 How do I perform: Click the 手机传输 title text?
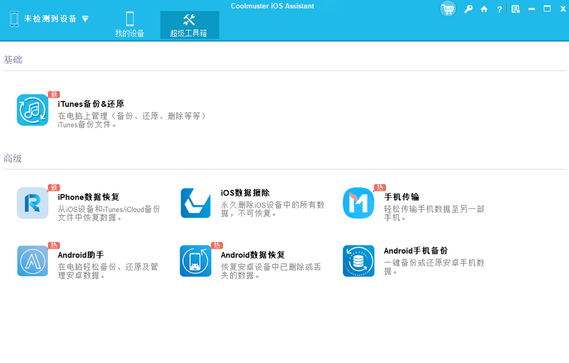[401, 197]
